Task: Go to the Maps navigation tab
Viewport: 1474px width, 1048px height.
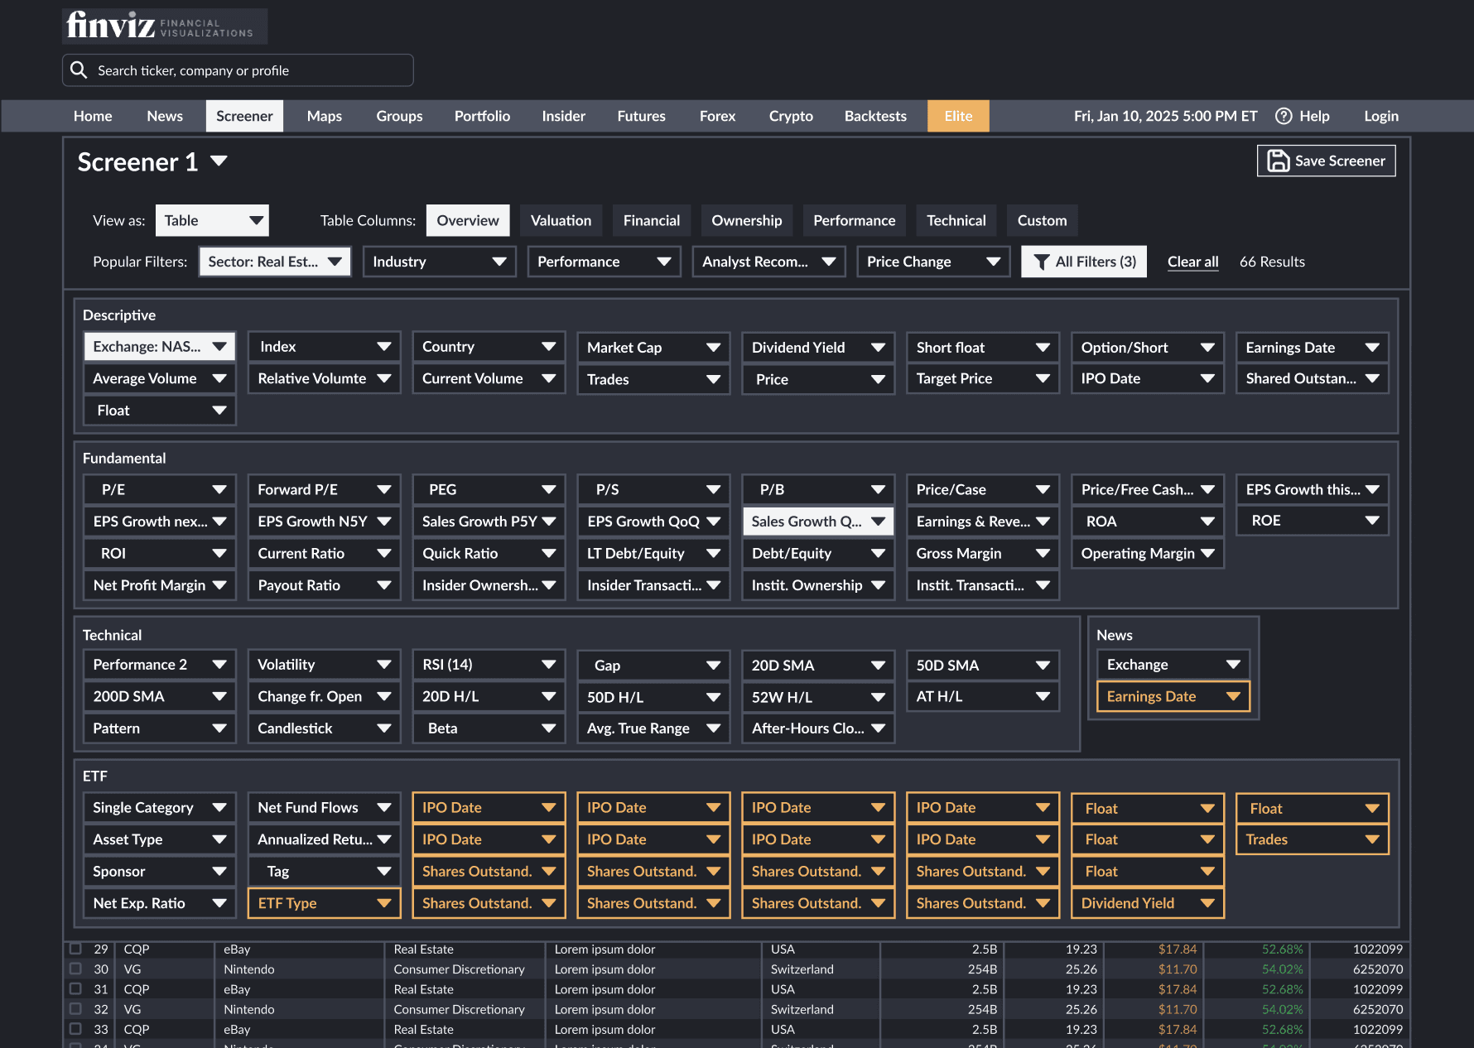Action: click(325, 116)
